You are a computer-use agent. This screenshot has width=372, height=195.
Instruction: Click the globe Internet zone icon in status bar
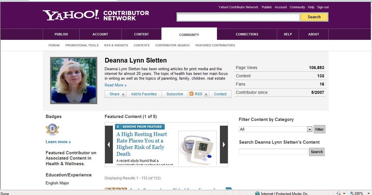click(257, 194)
